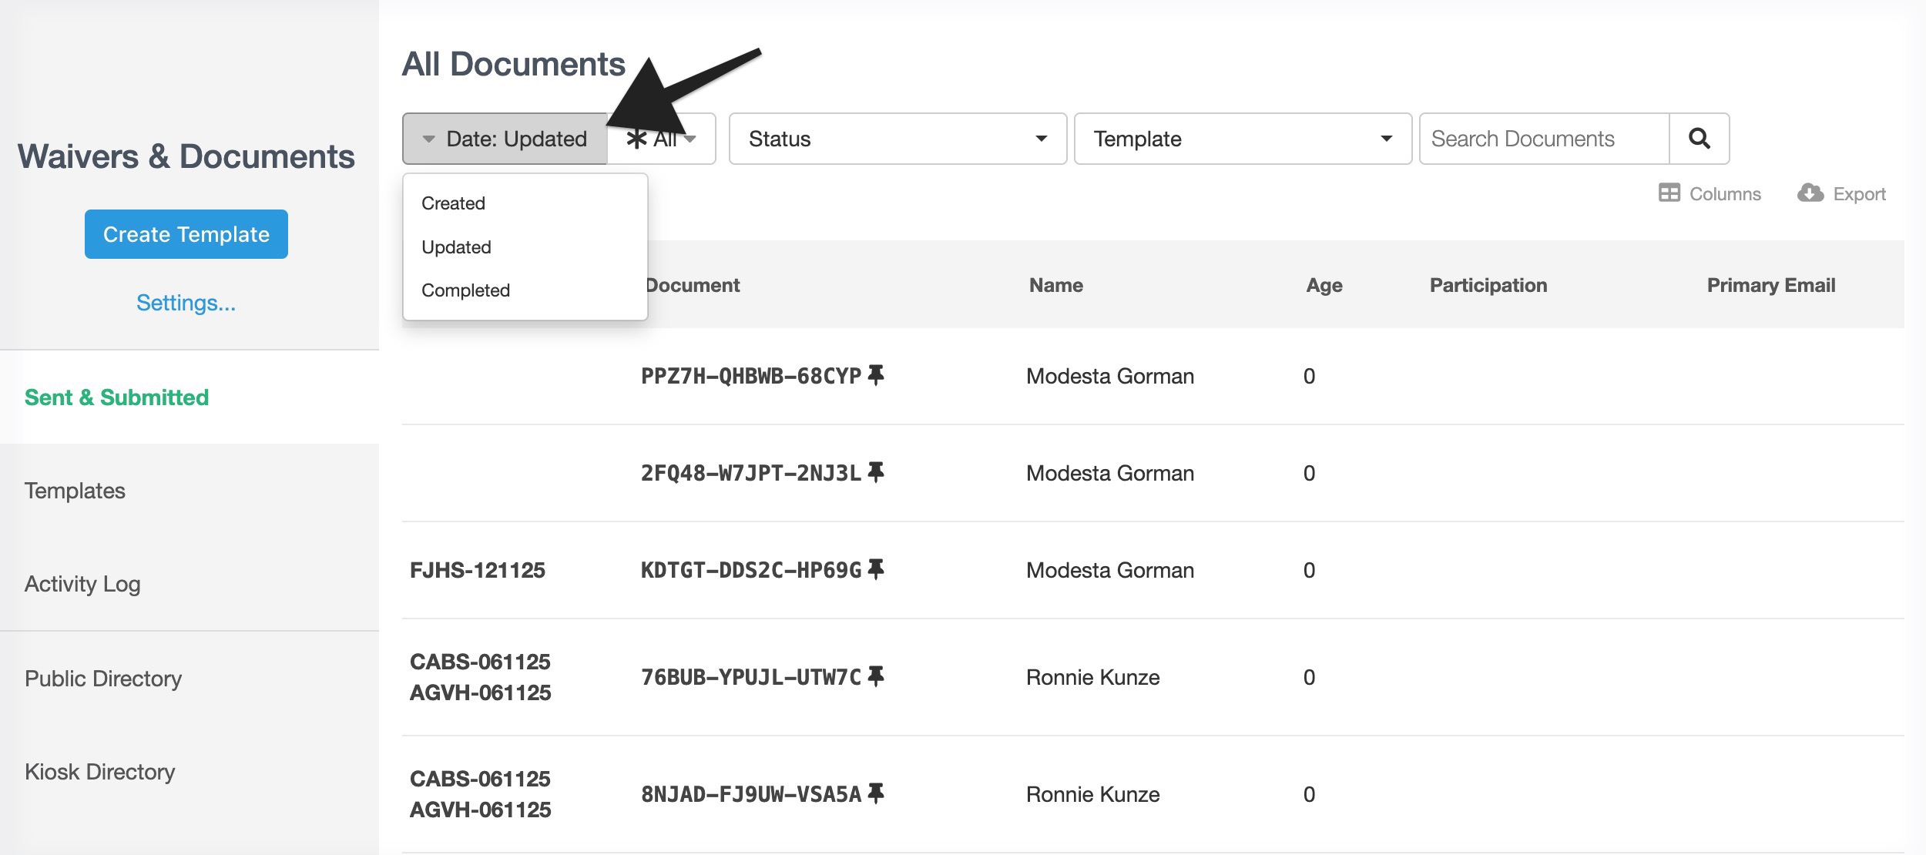Image resolution: width=1926 pixels, height=855 pixels.
Task: Click Ronnie Kunze in the 8NJAD row
Action: pos(1093,794)
